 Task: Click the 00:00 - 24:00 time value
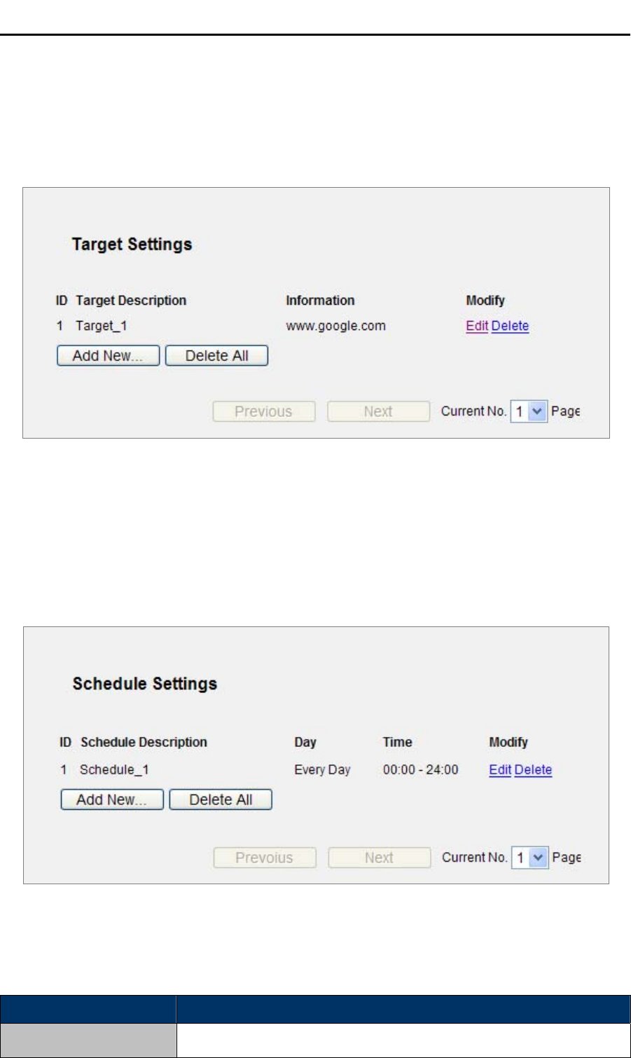[420, 769]
